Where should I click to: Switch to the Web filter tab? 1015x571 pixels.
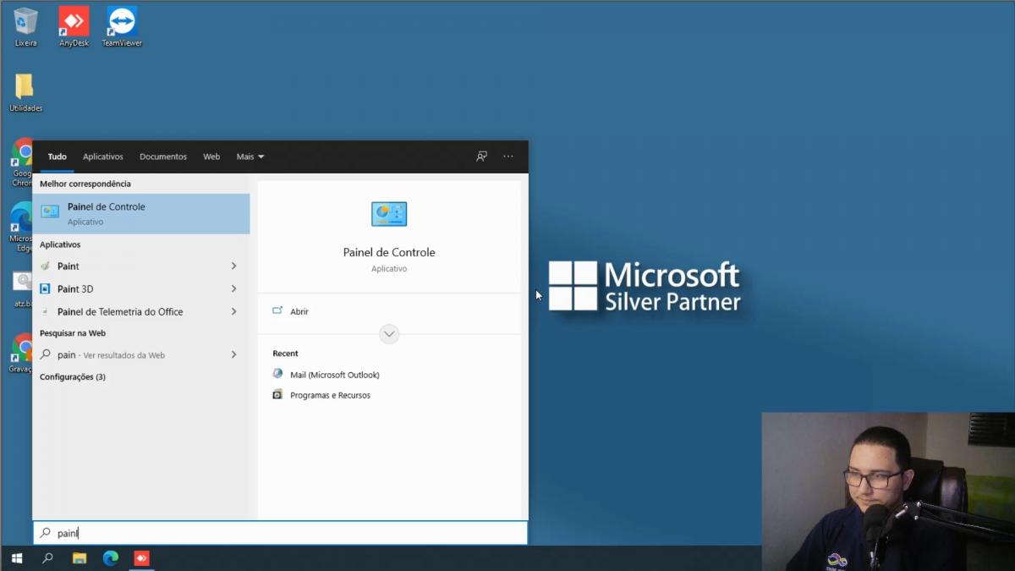[211, 156]
